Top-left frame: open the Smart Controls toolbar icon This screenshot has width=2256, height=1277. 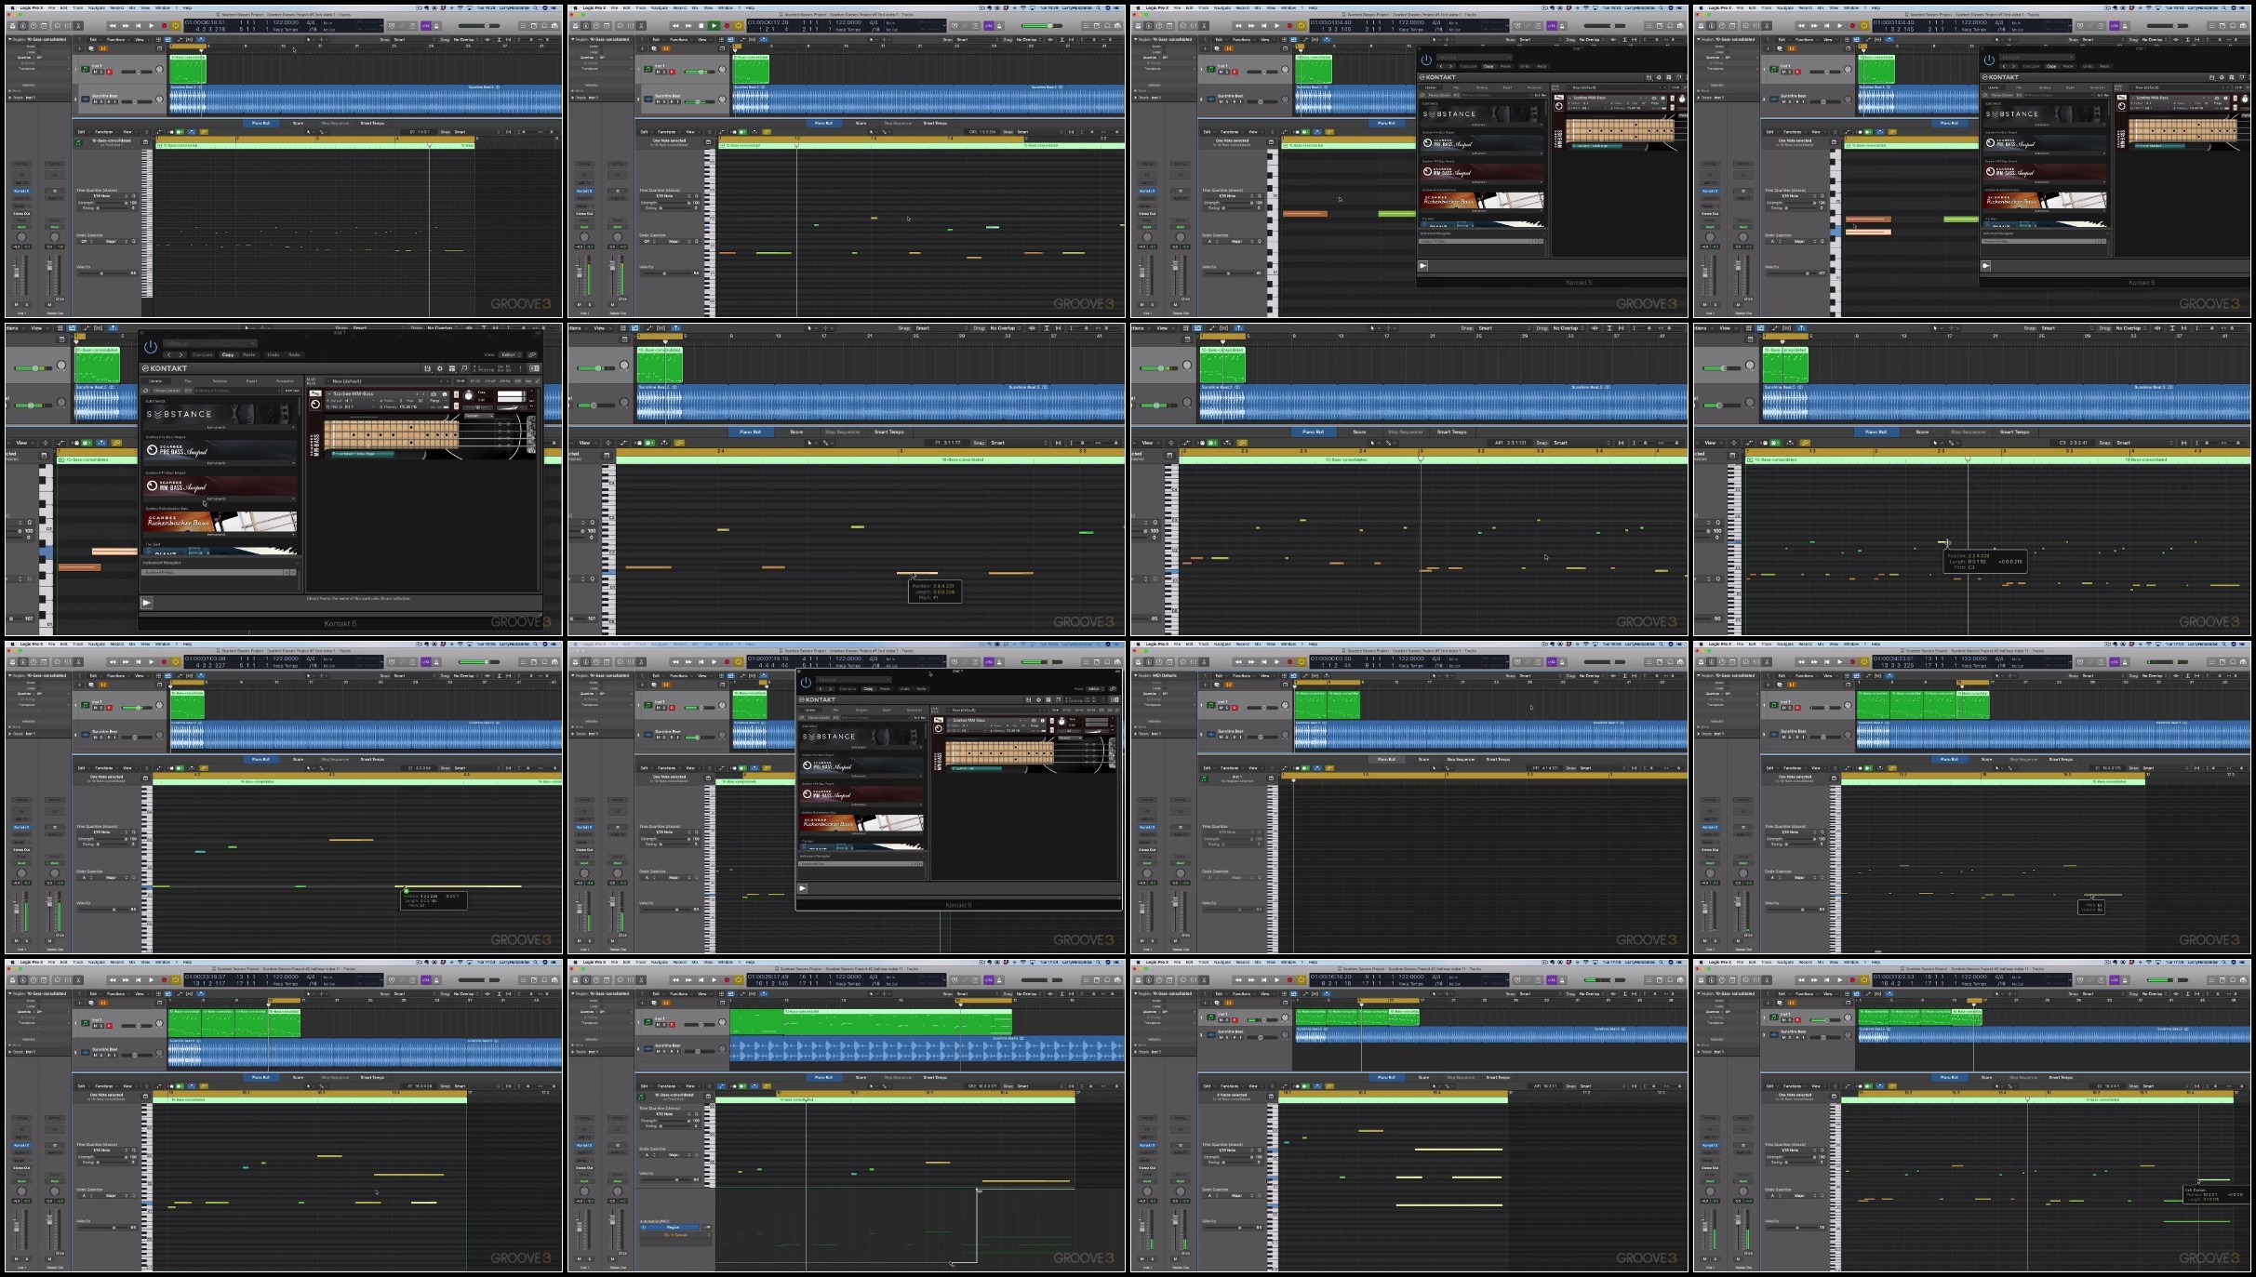point(57,25)
